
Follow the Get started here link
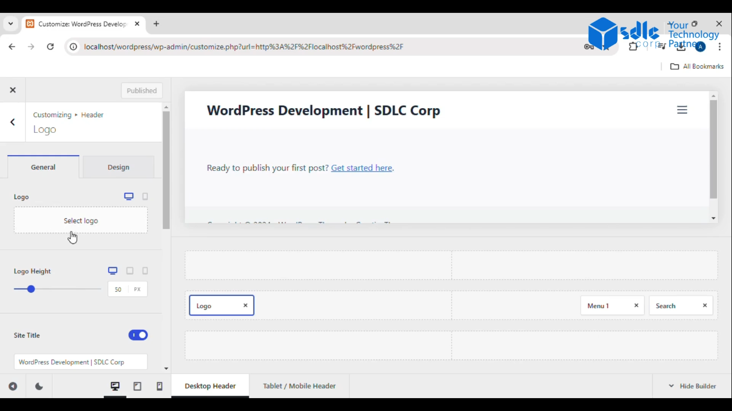(x=361, y=168)
